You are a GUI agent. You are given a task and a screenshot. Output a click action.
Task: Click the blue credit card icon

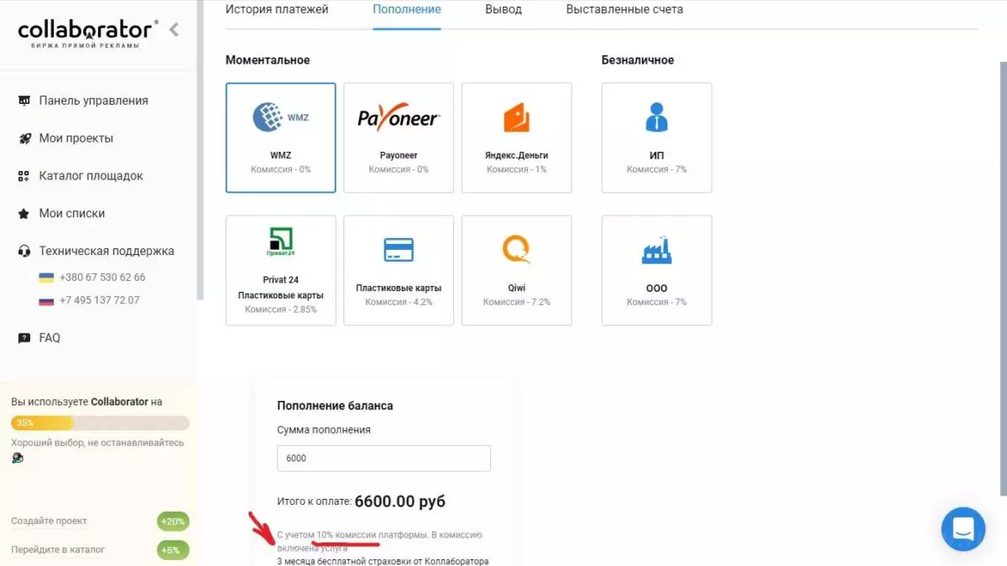399,250
